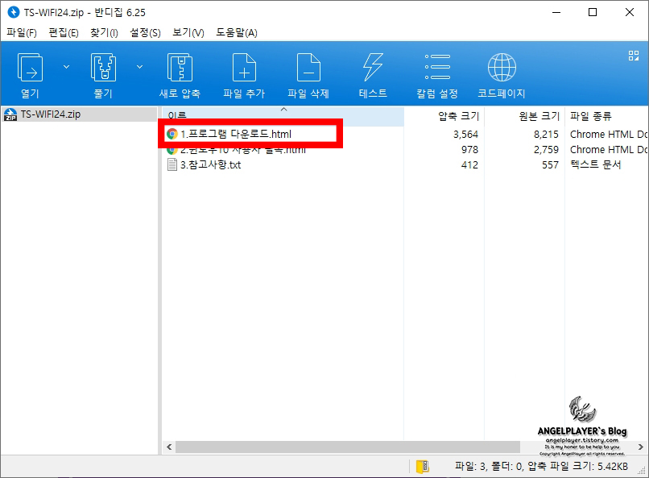Click the 풀기 (Extract) toolbar icon
Image resolution: width=649 pixels, height=478 pixels.
pyautogui.click(x=103, y=68)
